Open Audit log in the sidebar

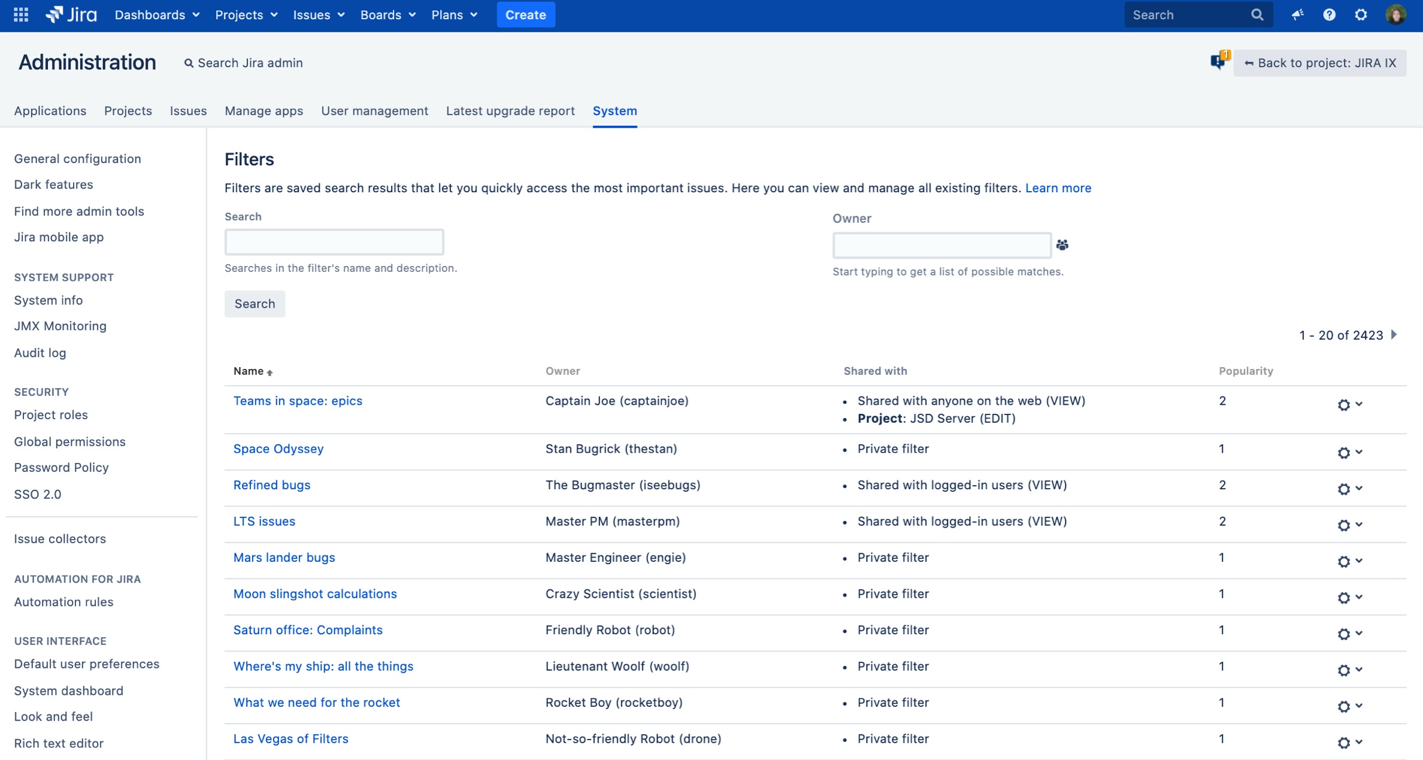click(x=40, y=353)
